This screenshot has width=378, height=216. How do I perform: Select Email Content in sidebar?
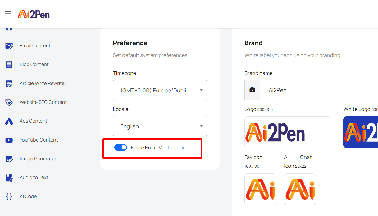[35, 46]
